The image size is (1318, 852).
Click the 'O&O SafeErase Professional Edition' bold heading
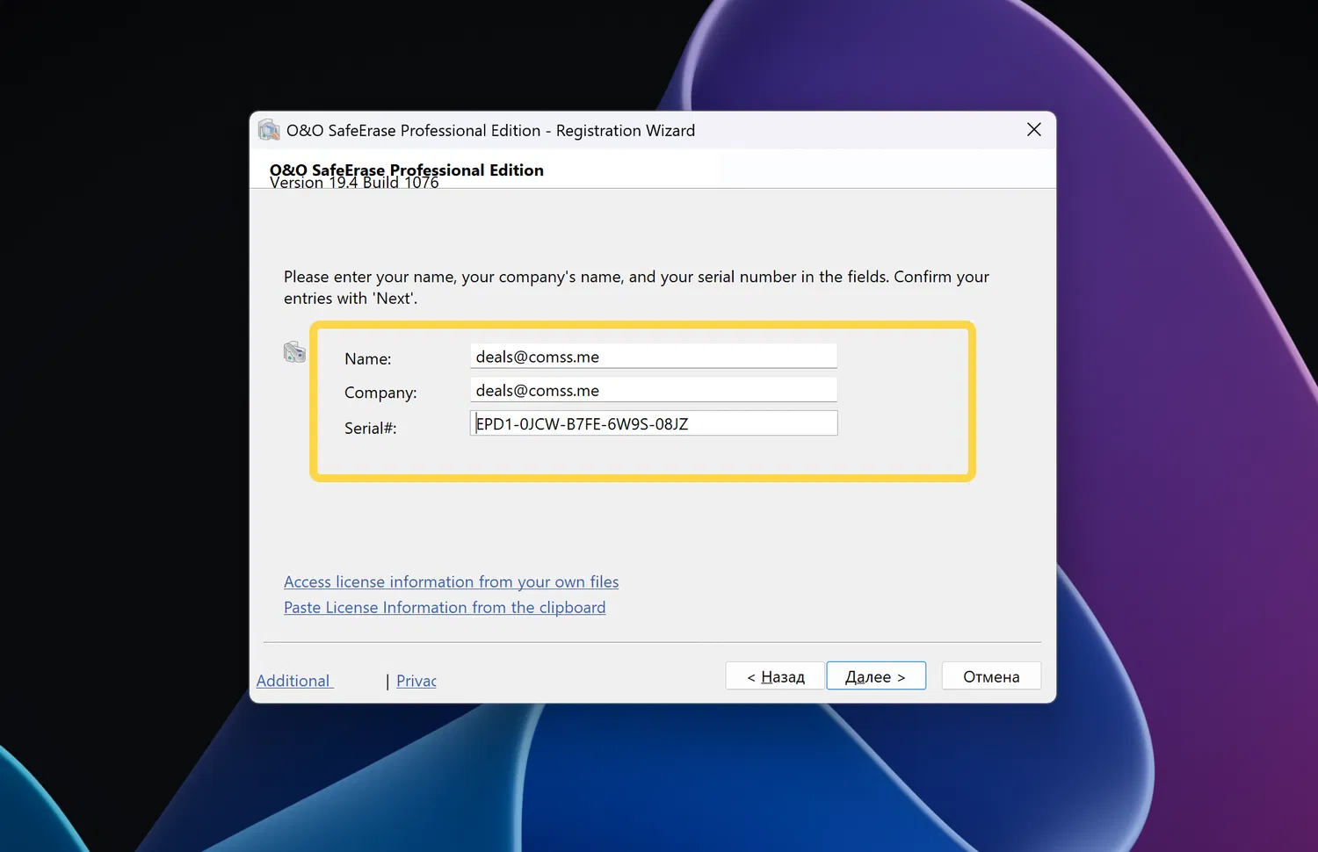click(407, 169)
